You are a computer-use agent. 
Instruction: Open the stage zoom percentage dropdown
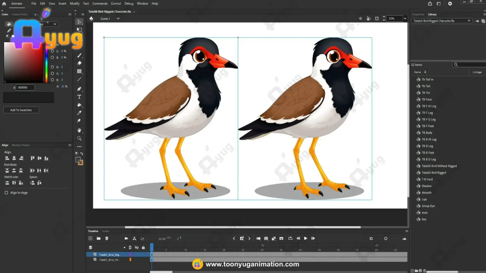[405, 18]
